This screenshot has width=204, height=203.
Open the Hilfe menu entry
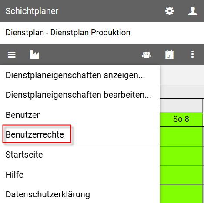tap(80, 175)
